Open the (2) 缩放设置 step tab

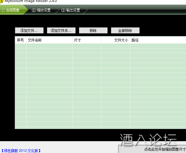pos(41,10)
